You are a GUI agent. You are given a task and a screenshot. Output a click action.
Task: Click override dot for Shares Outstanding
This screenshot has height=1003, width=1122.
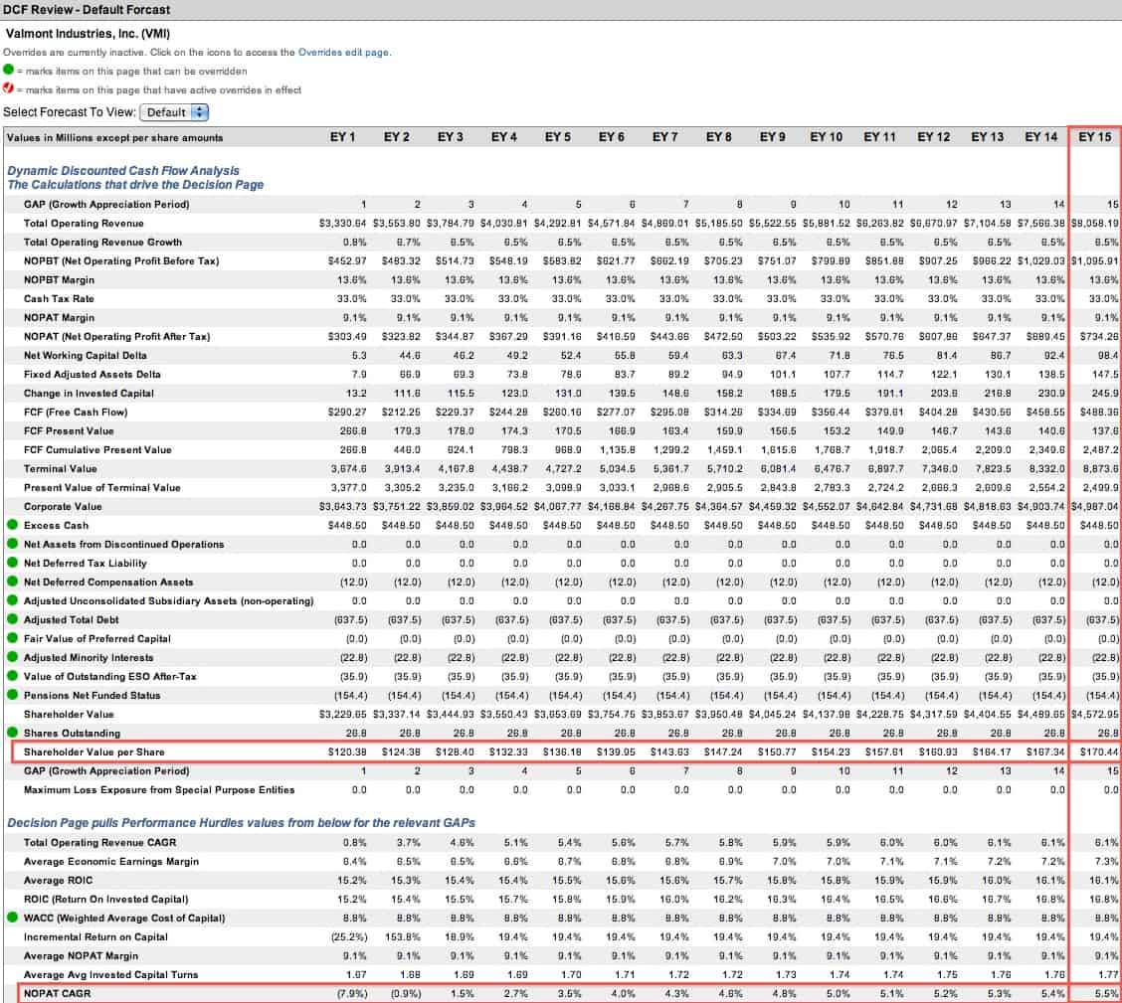click(12, 732)
